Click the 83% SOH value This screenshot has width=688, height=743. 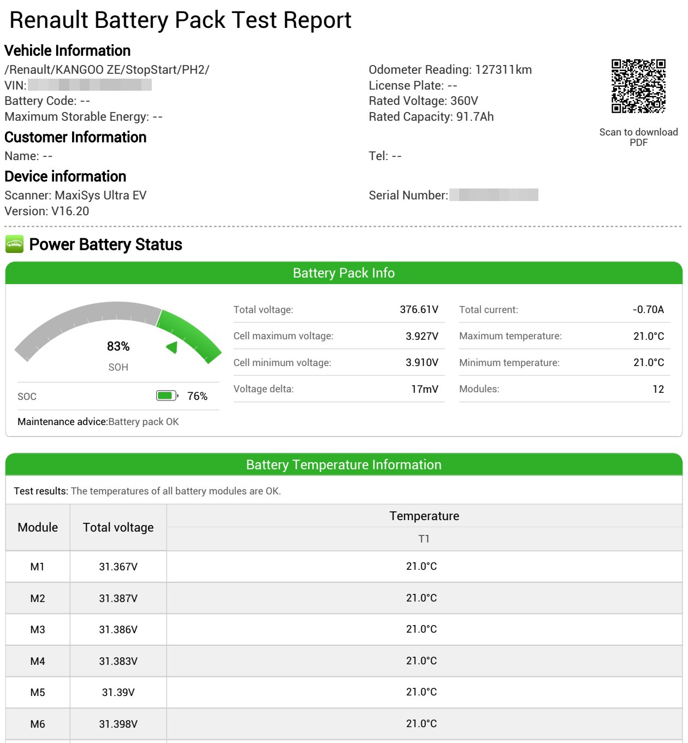118,346
